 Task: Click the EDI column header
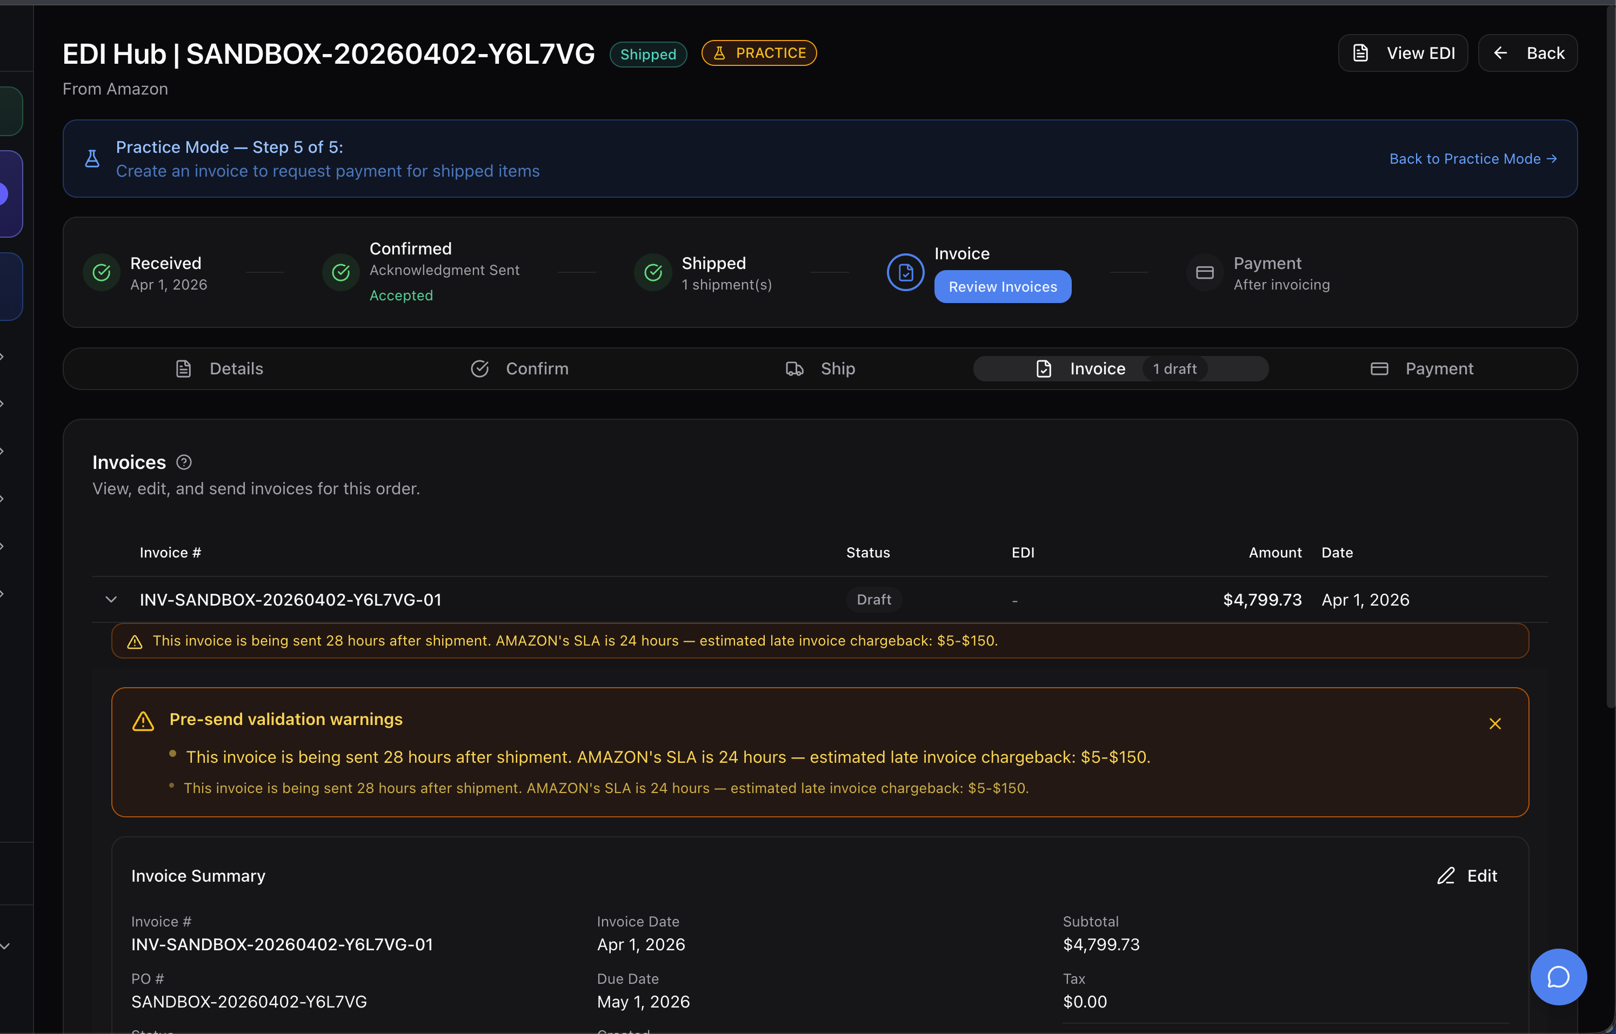coord(1022,553)
